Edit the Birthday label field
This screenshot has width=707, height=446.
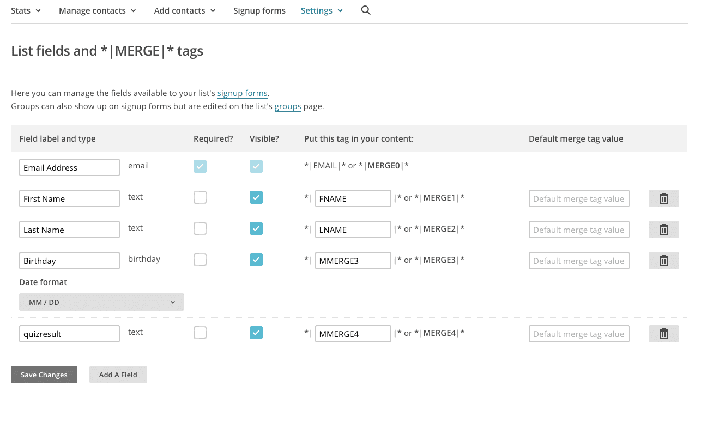[69, 261]
